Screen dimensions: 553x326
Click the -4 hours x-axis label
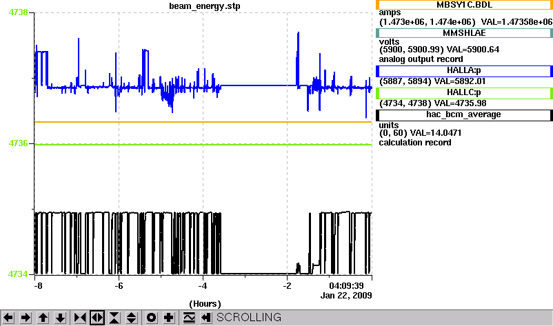pyautogui.click(x=203, y=286)
